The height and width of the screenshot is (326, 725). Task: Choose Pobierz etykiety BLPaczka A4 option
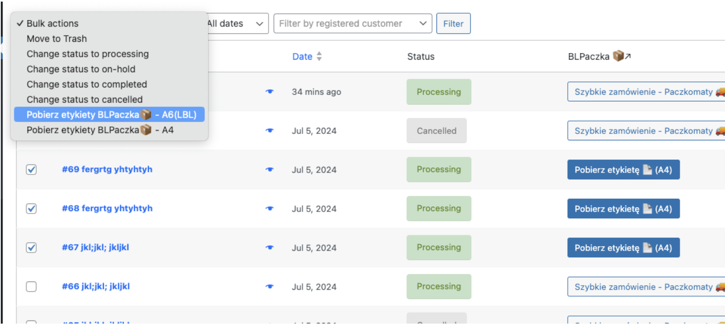[x=109, y=130]
